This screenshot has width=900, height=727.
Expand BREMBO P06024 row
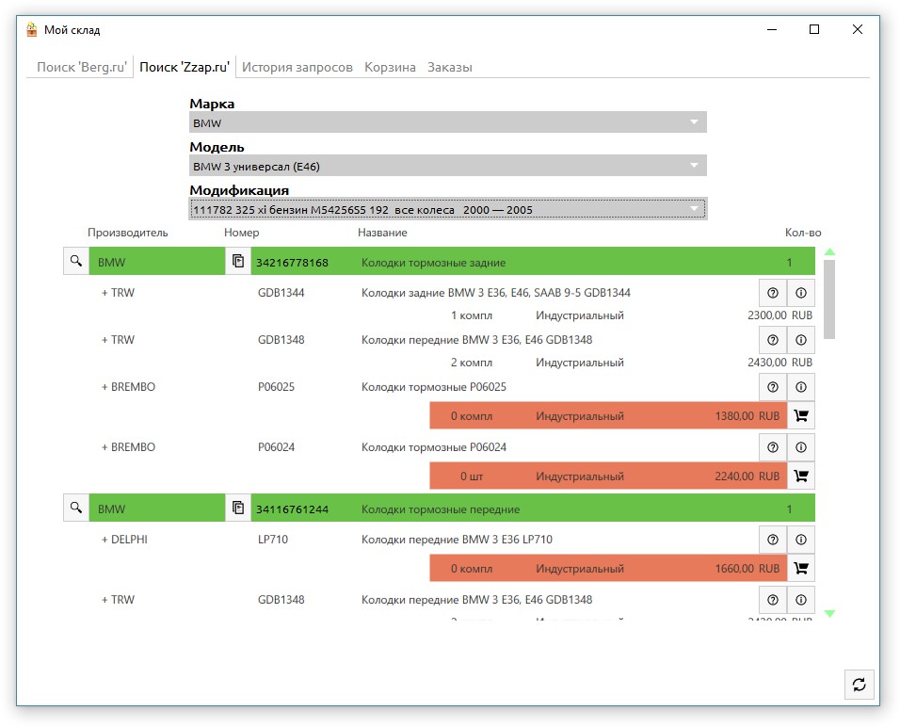click(104, 447)
